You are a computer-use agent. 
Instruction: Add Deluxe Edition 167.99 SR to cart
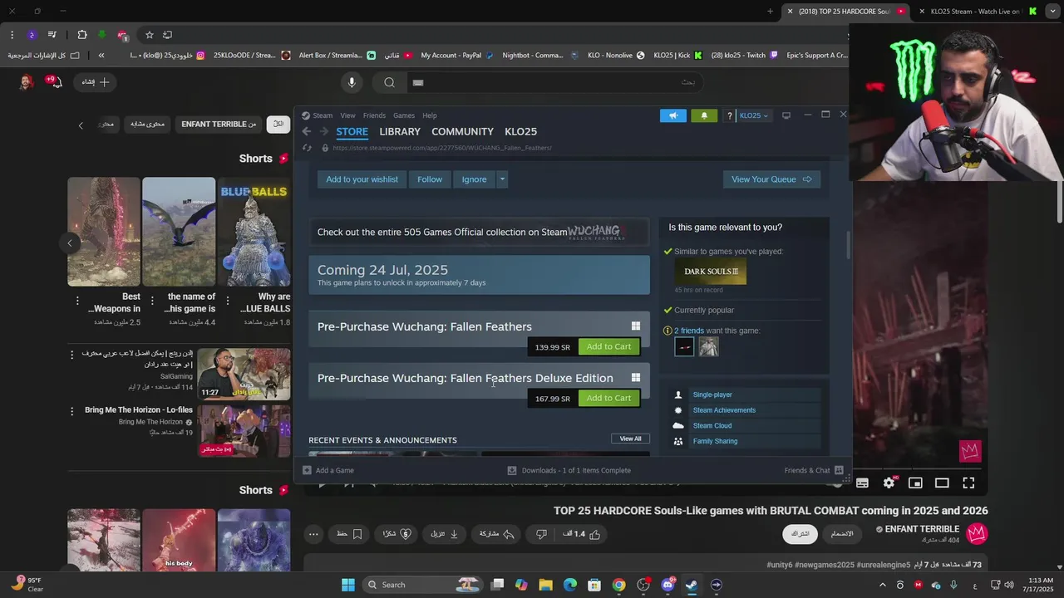click(x=608, y=398)
